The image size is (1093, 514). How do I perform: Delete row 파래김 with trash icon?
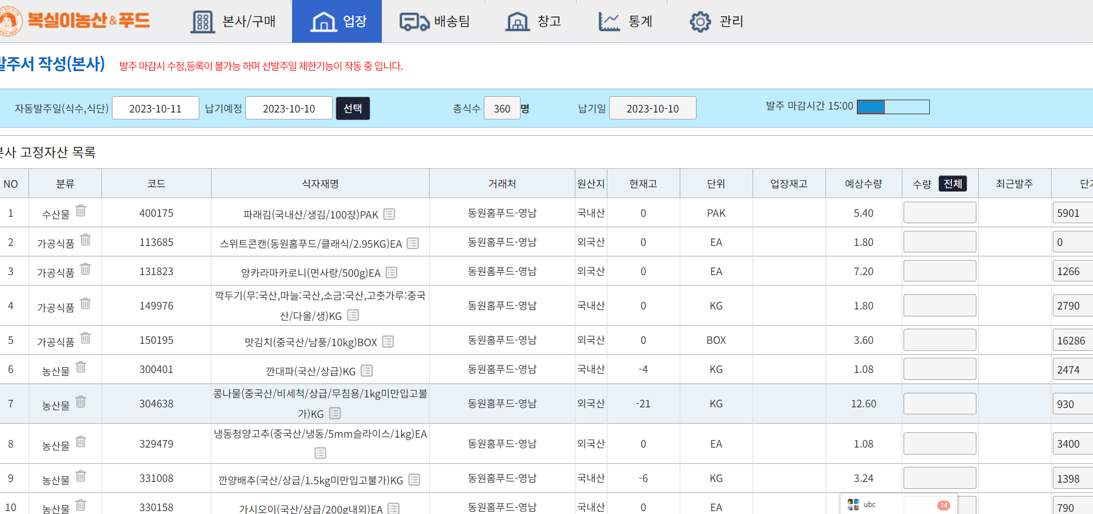[81, 210]
